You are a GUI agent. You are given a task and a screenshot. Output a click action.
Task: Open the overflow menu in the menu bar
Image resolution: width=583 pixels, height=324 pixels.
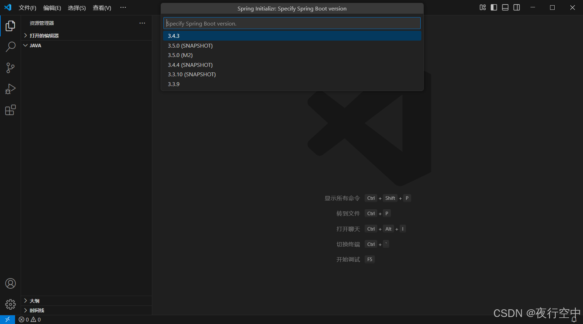pyautogui.click(x=123, y=7)
